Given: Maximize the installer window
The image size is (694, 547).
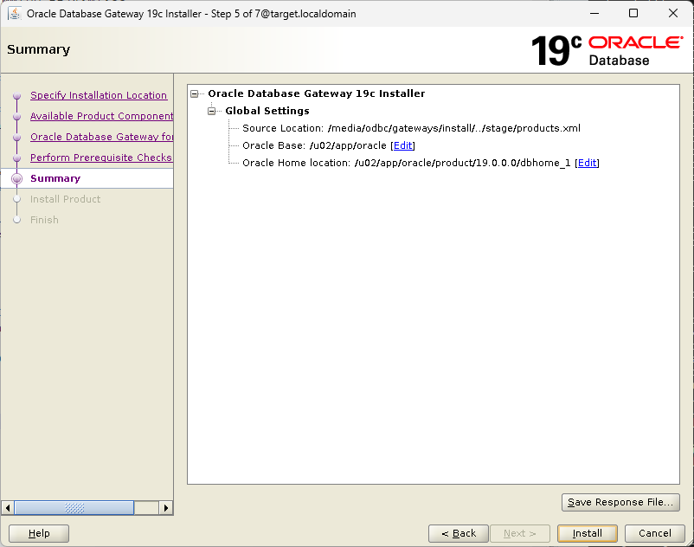Looking at the screenshot, I should click(633, 13).
